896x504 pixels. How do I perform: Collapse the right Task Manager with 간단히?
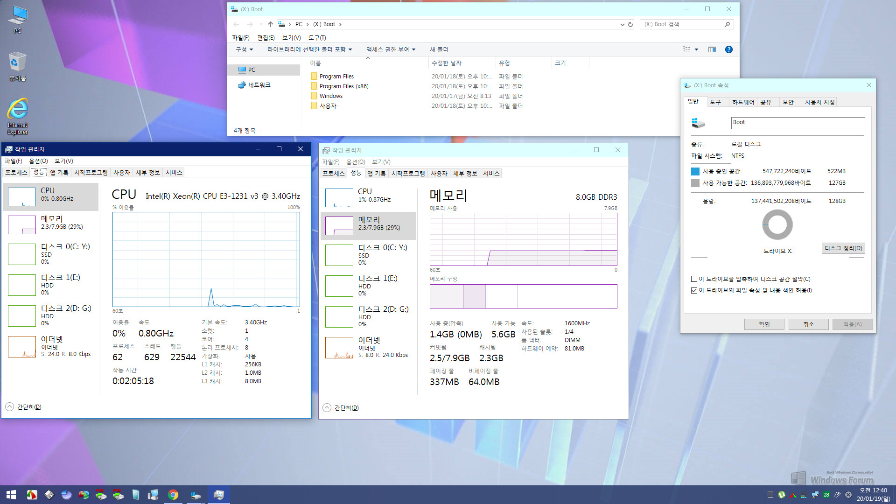coord(341,408)
